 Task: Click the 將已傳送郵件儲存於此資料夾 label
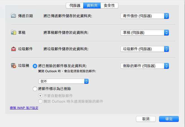pyautogui.click(x=68, y=16)
